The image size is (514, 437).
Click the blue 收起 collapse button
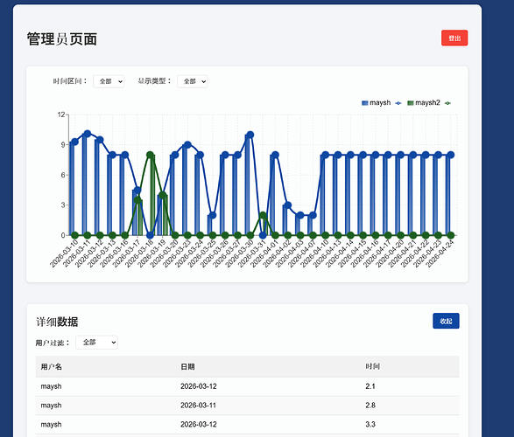point(446,321)
